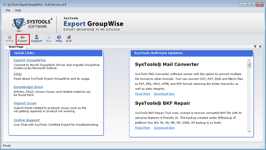Click Read More under Mail Converter
Image resolution: width=266 pixels, height=150 pixels.
tap(143, 94)
